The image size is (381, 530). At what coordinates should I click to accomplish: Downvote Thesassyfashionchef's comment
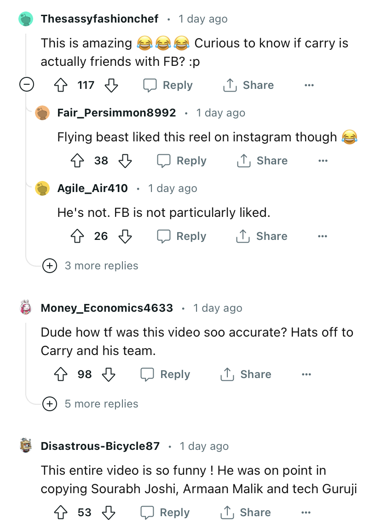pyautogui.click(x=111, y=85)
